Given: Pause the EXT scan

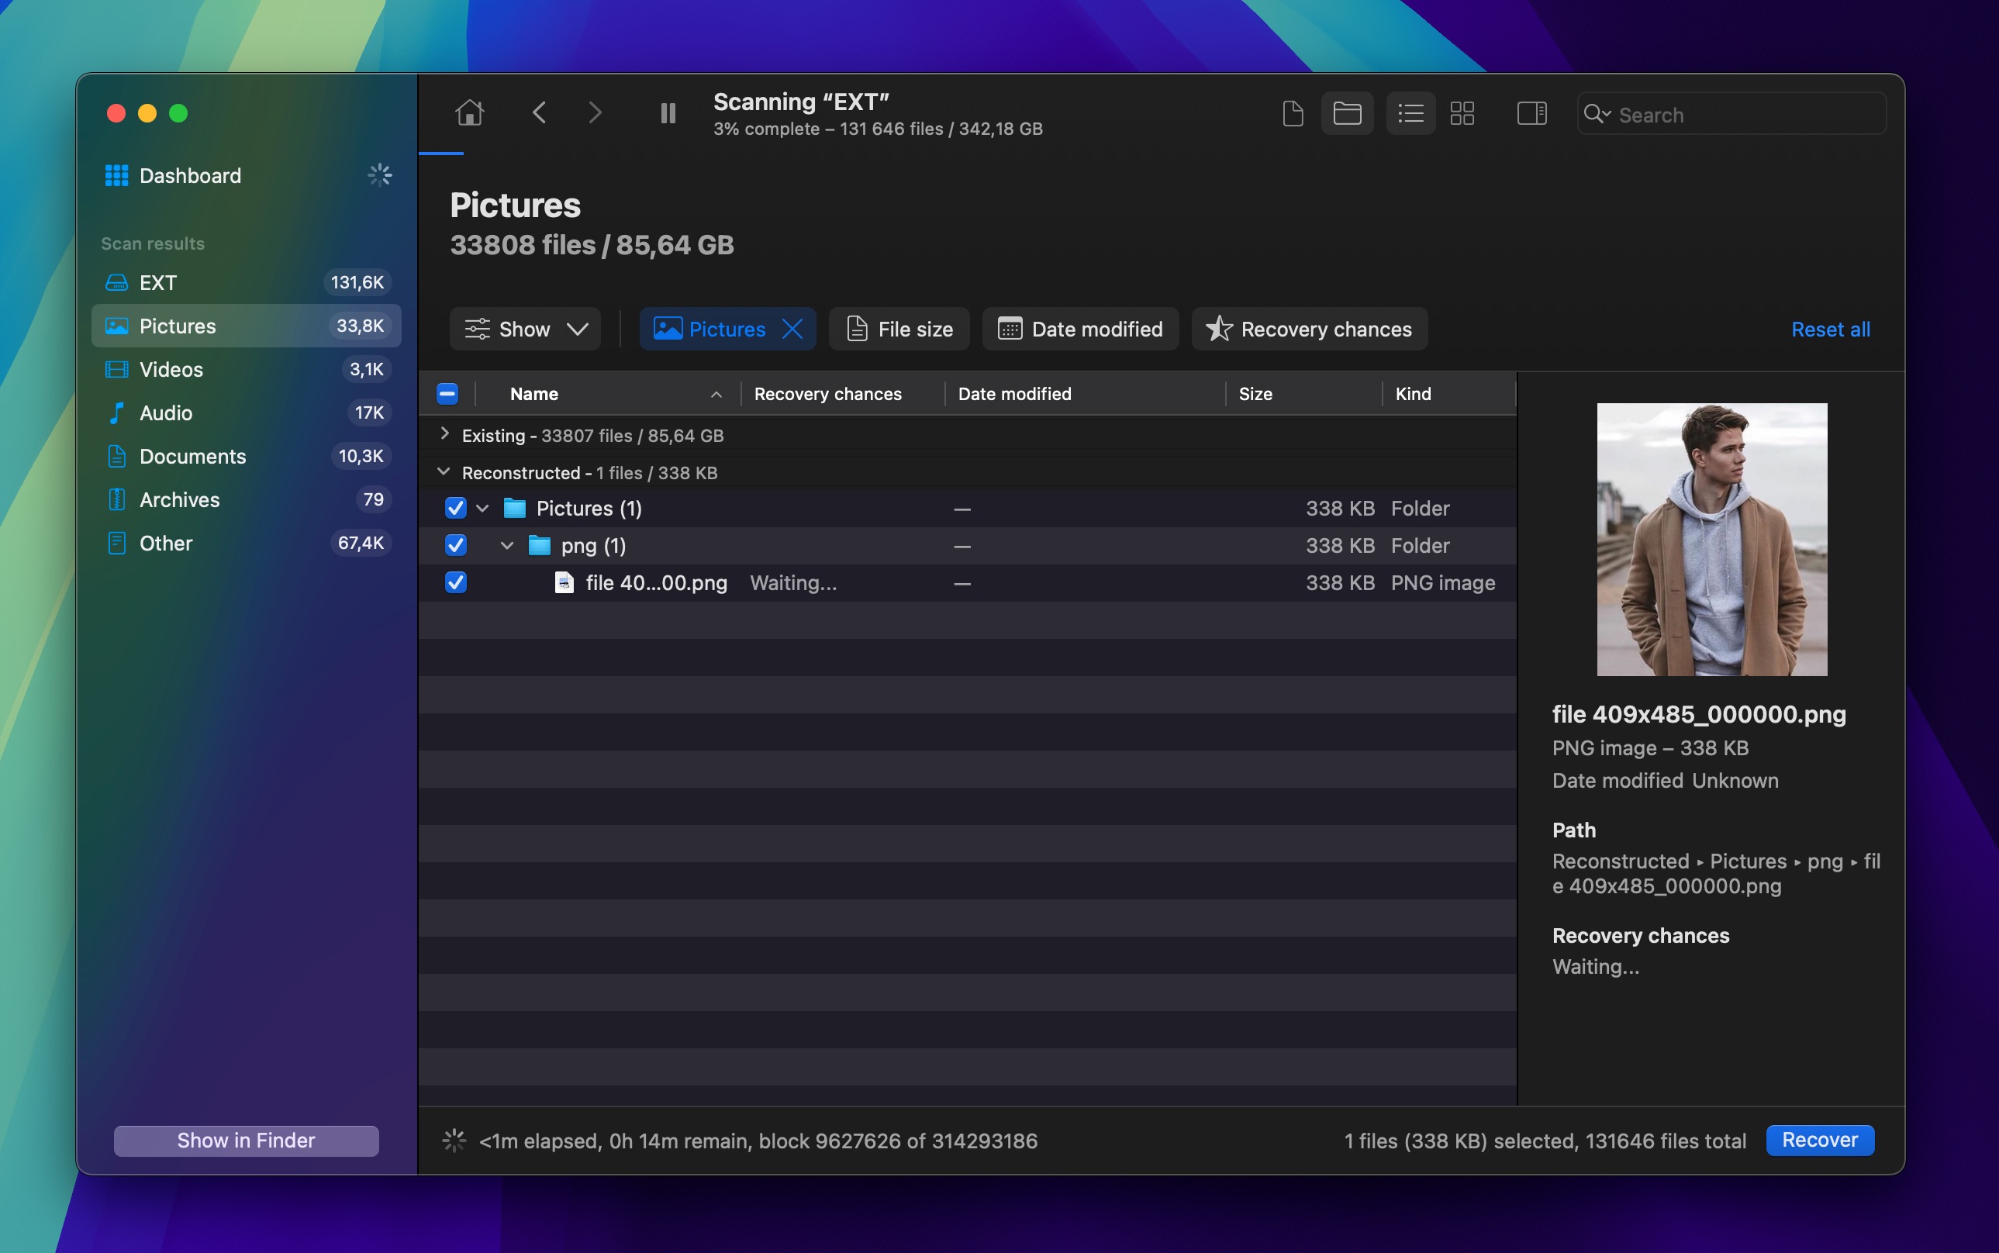Looking at the screenshot, I should 668,112.
